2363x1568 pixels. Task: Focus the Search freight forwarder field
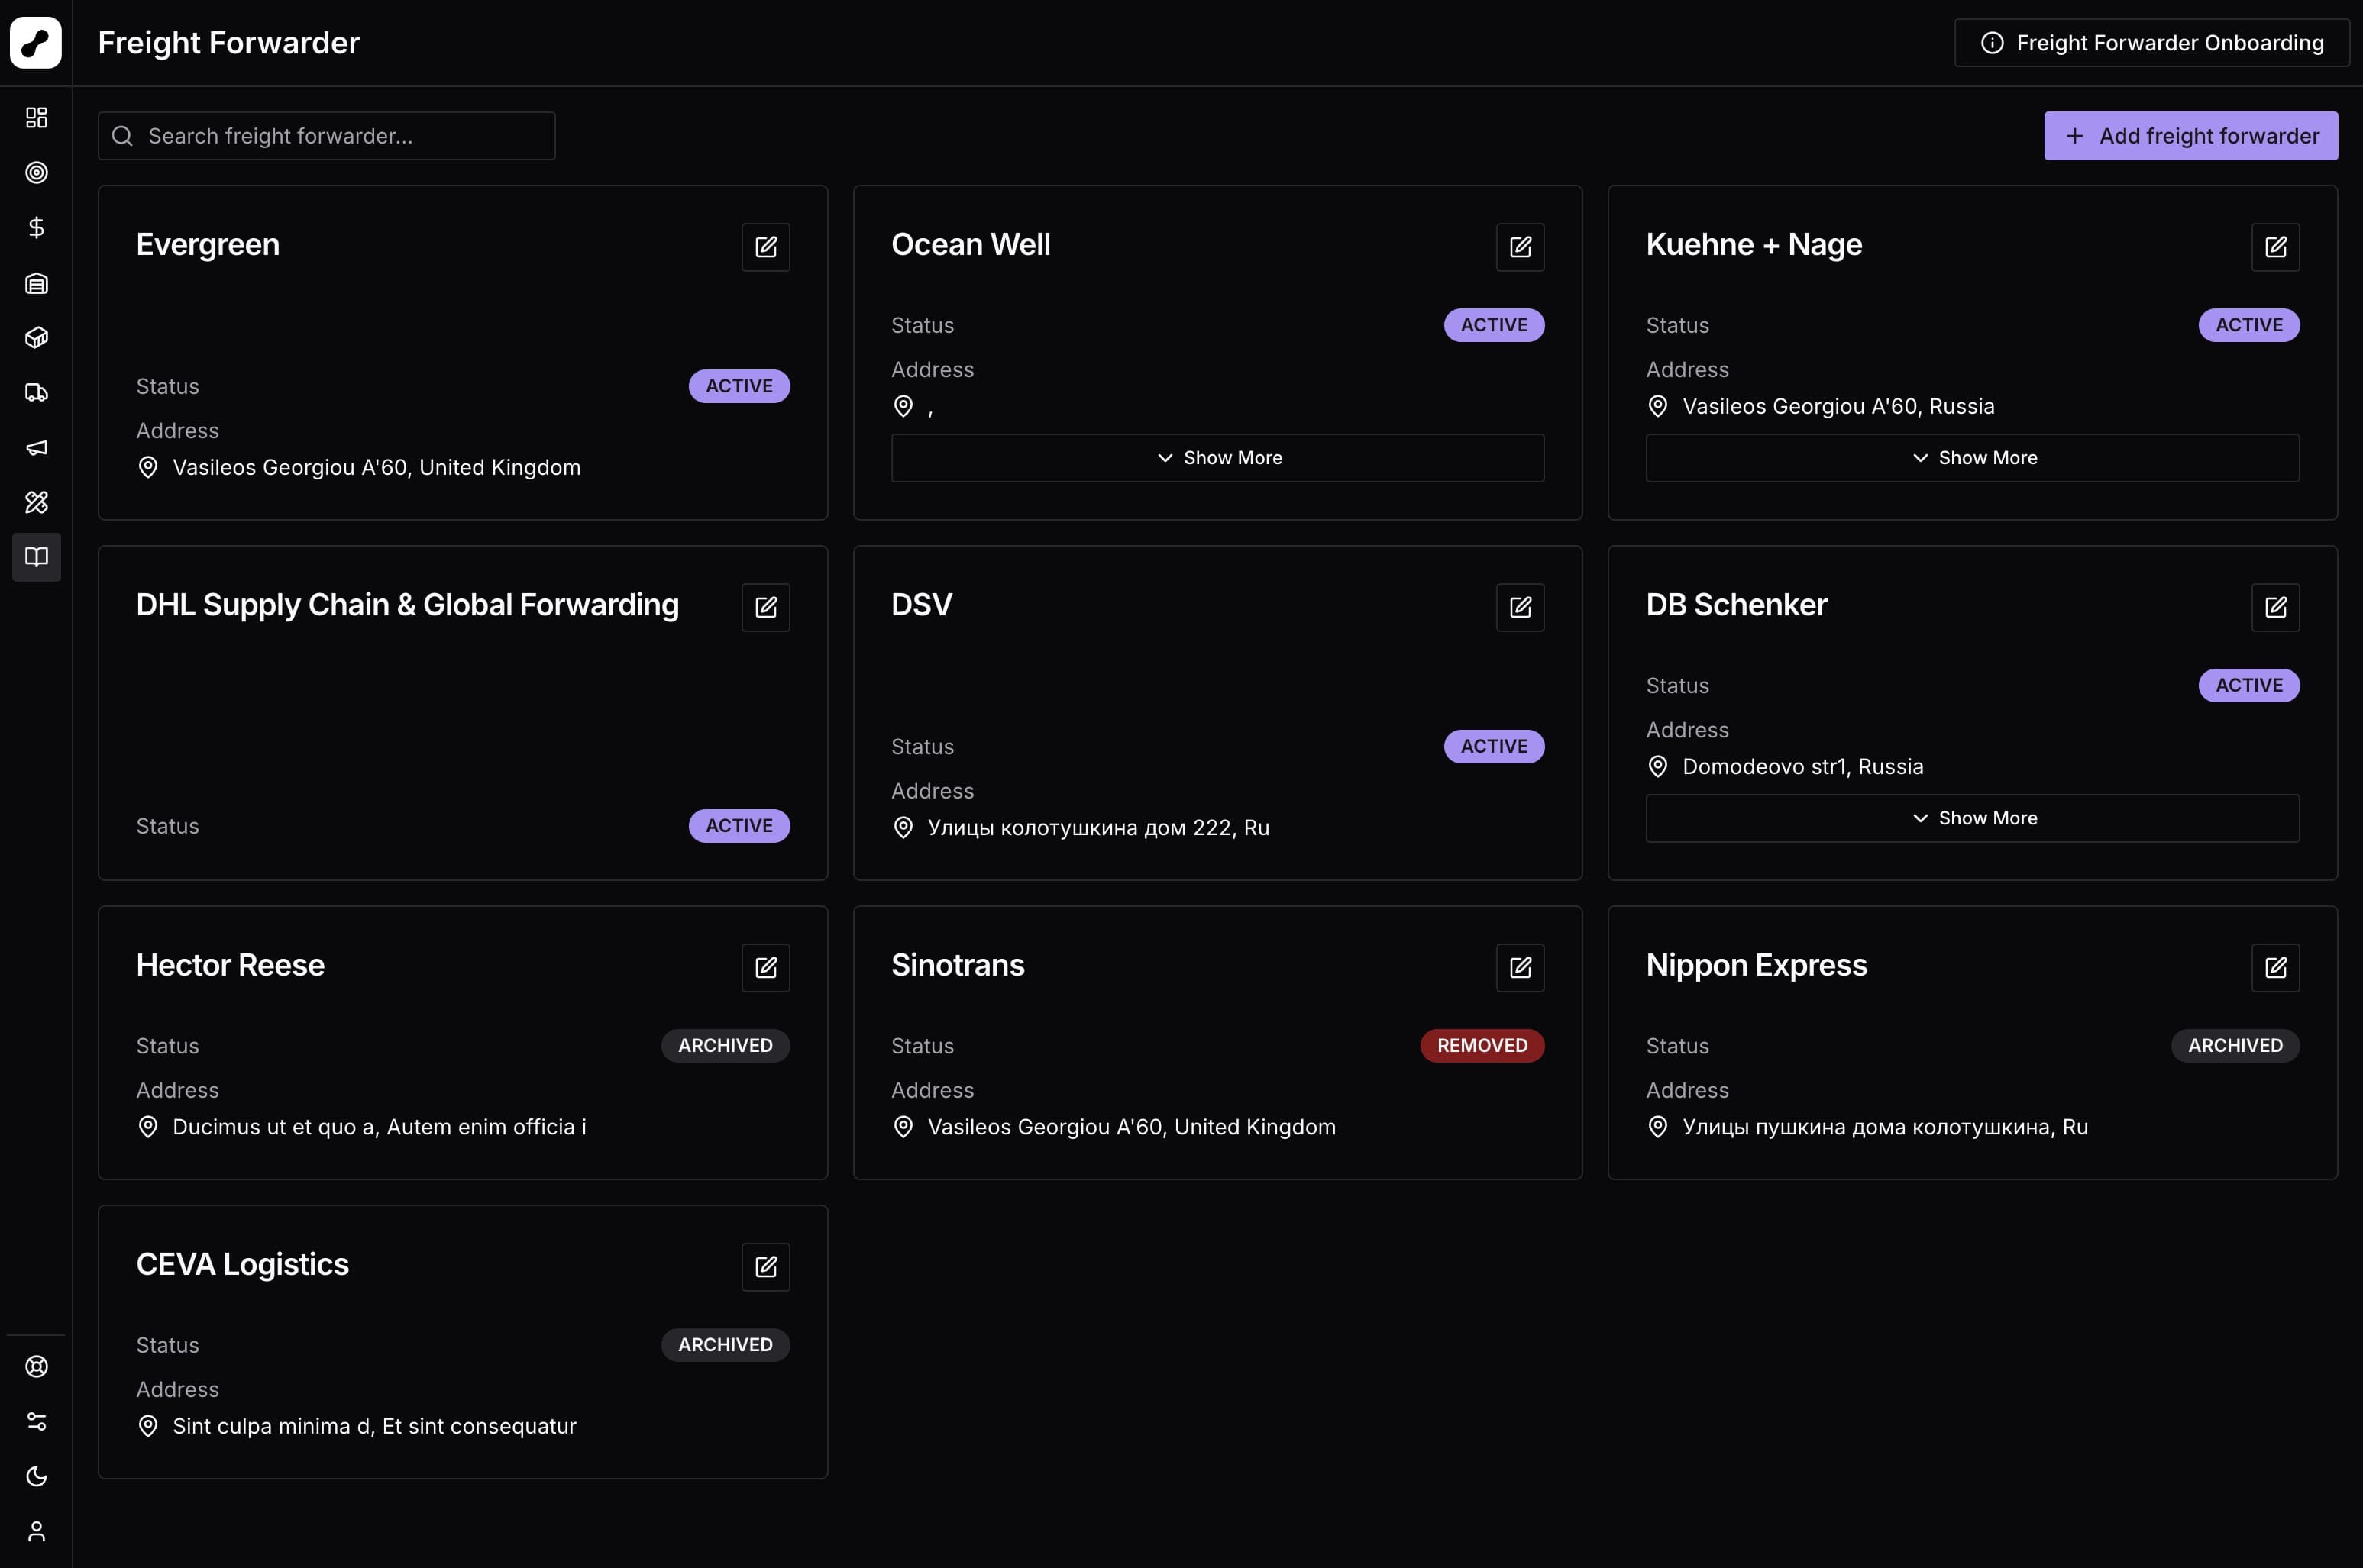click(x=327, y=136)
